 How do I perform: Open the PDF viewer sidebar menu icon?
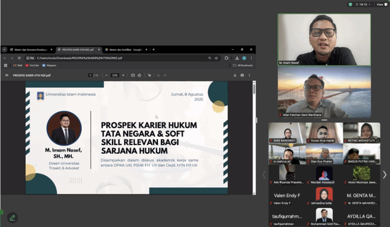(7, 75)
